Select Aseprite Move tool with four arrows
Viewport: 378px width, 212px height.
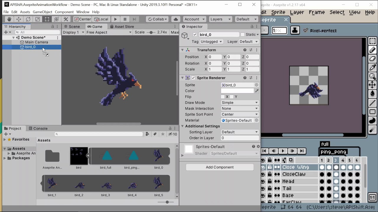tap(372, 85)
